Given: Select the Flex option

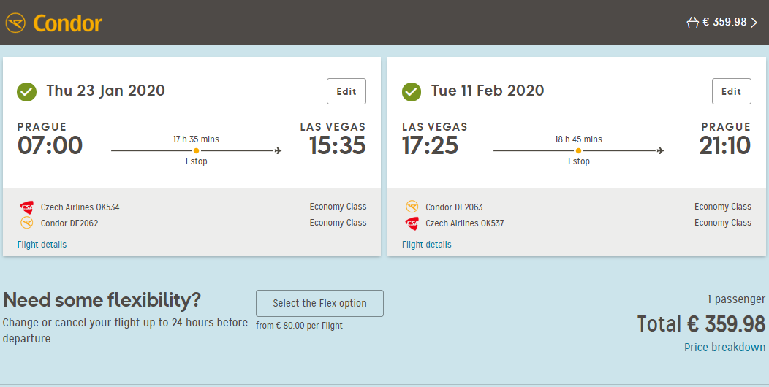Looking at the screenshot, I should 319,303.
